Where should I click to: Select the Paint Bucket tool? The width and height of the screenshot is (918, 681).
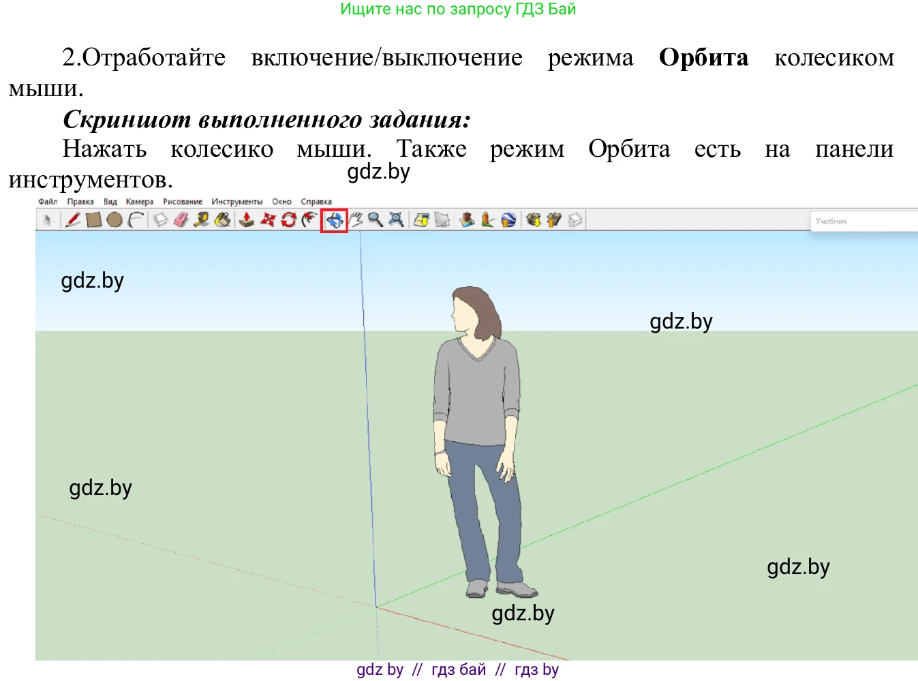click(223, 220)
